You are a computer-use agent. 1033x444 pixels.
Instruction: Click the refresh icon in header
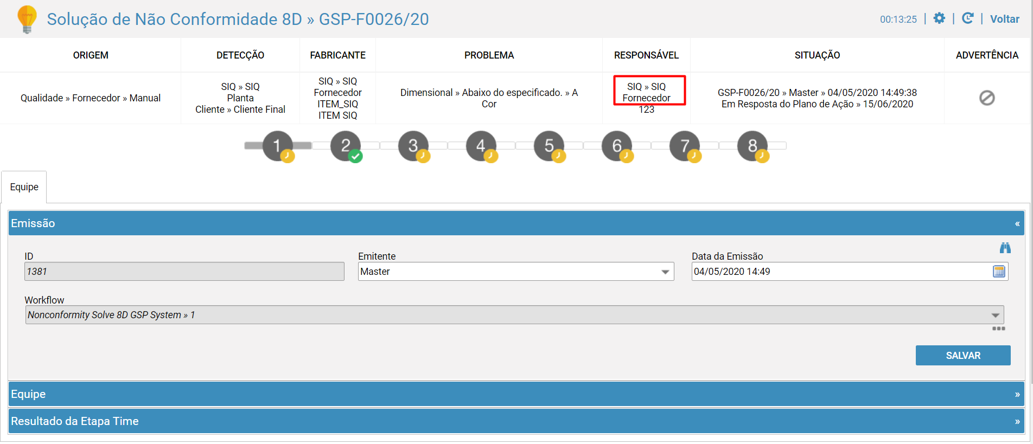point(967,18)
